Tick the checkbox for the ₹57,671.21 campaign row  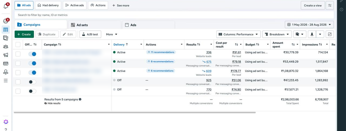click(x=18, y=91)
